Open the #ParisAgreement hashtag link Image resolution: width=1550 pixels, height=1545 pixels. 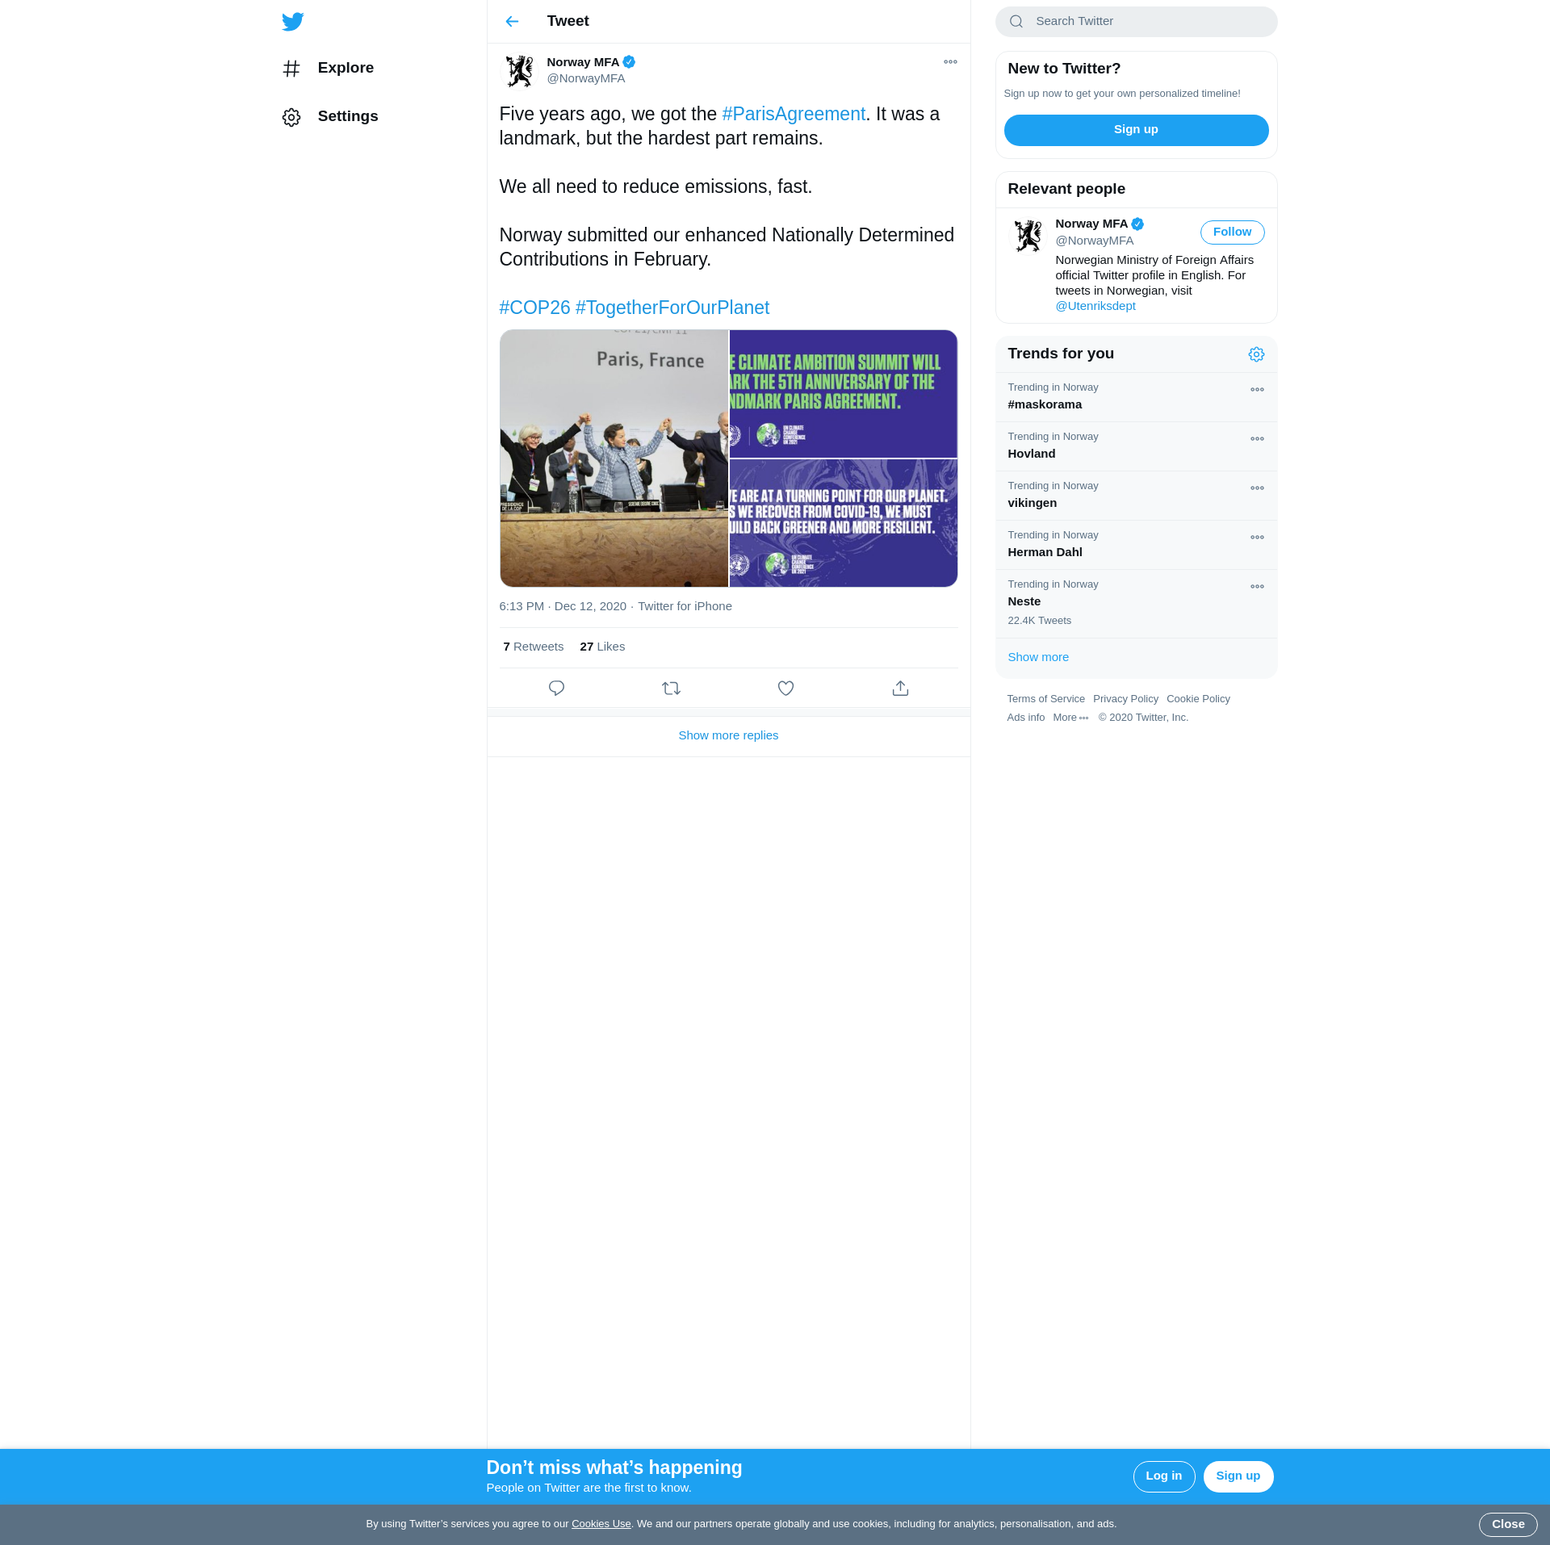point(793,115)
